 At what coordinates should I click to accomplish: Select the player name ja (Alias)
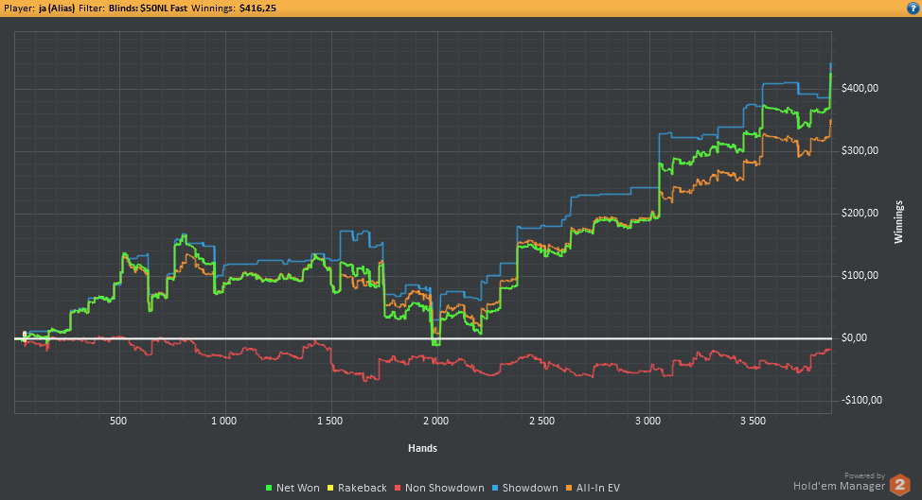(x=64, y=8)
